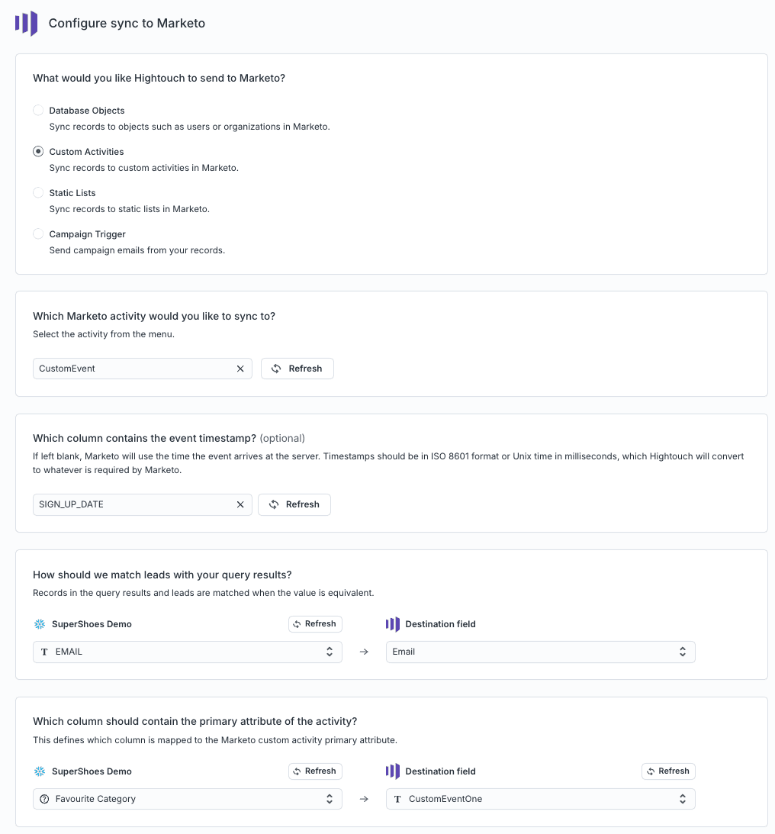Refresh primary attribute destination fields
Screen dimensions: 775x834
pyautogui.click(x=667, y=771)
